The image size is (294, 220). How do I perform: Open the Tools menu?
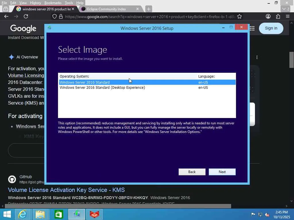pyautogui.click(x=69, y=3)
